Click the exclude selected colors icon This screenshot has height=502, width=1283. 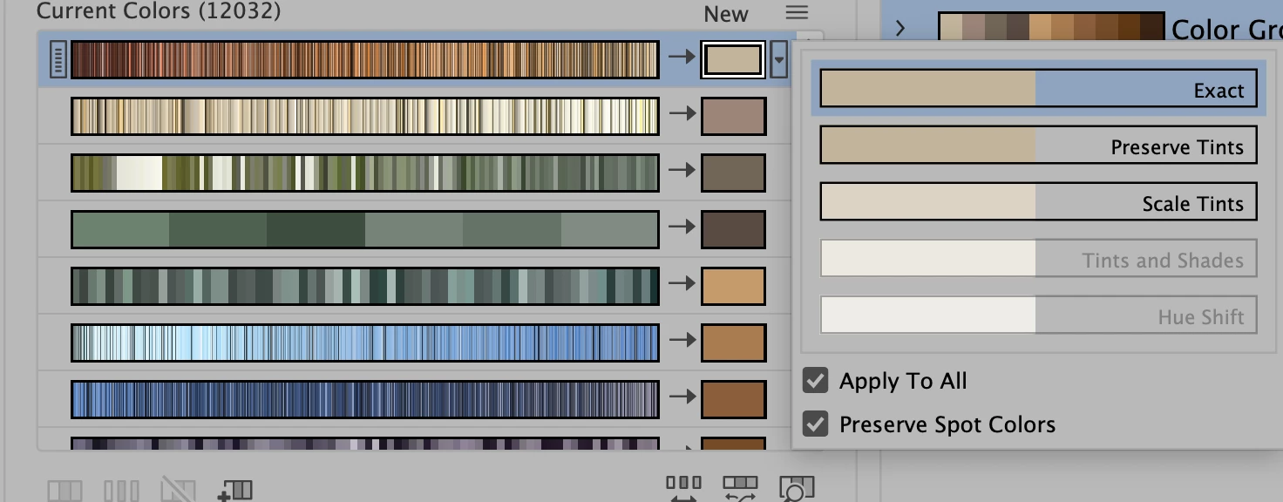click(x=178, y=491)
